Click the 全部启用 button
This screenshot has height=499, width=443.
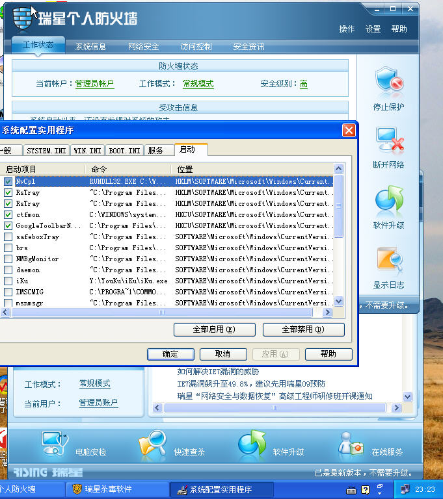[215, 329]
